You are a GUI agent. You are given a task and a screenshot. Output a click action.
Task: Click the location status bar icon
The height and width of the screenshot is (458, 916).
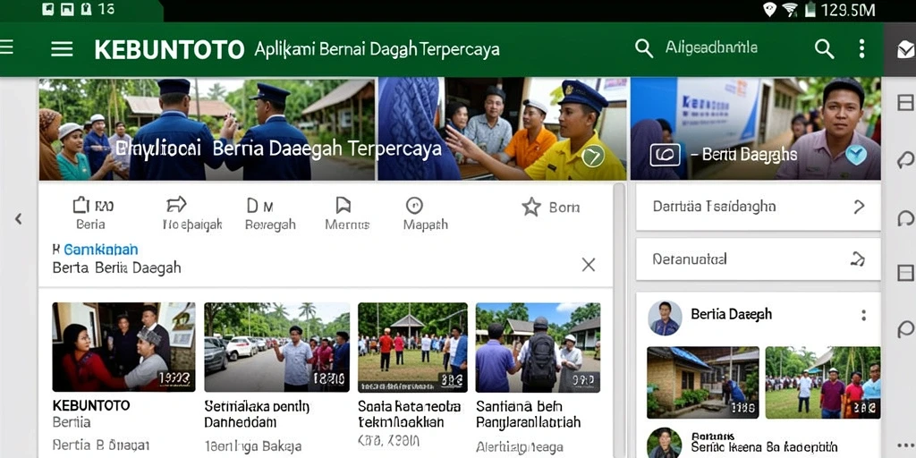point(769,9)
